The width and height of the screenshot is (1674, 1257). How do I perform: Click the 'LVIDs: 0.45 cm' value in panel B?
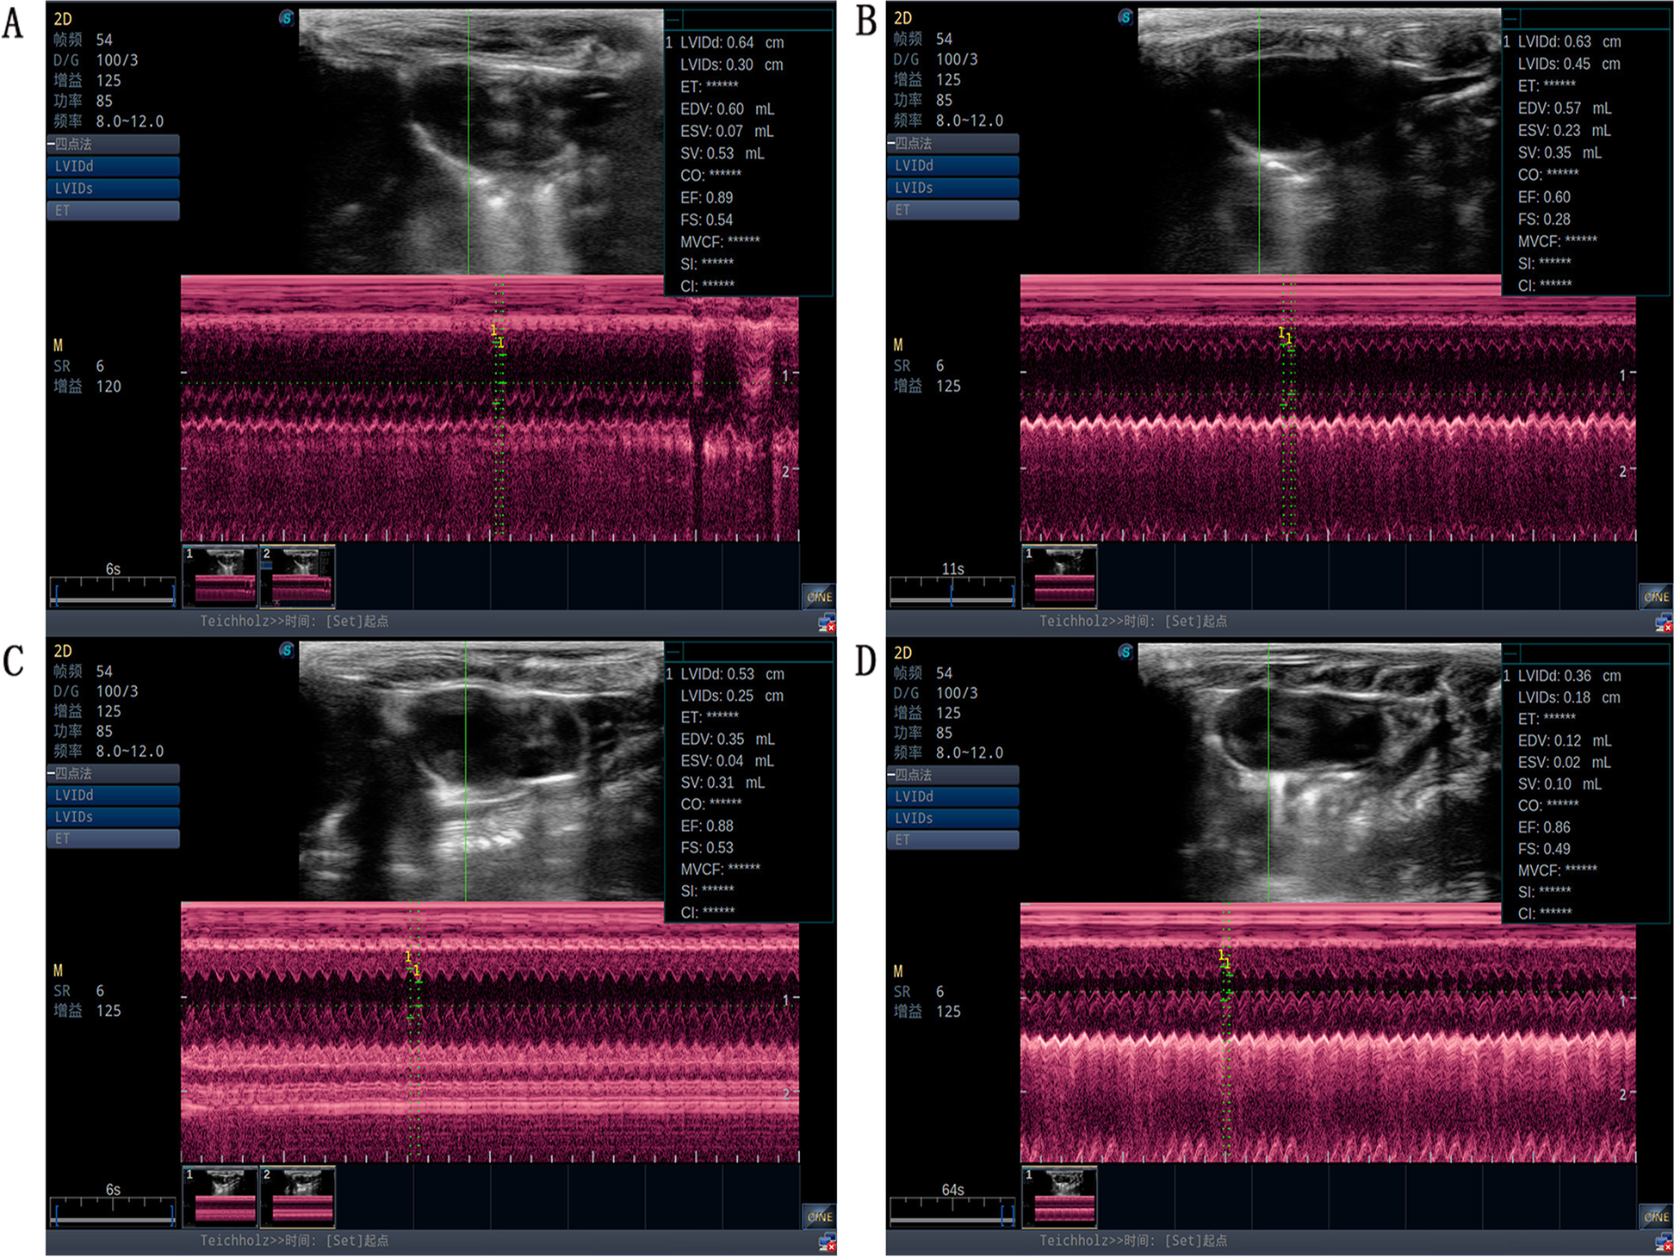tap(1569, 64)
